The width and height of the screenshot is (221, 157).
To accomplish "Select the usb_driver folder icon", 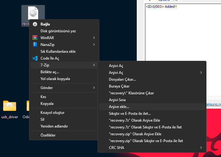I will coord(10,106).
